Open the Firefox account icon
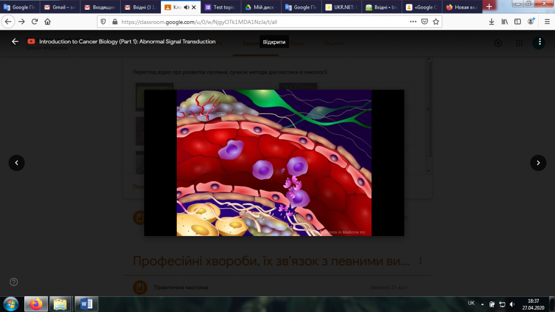The width and height of the screenshot is (555, 312). click(x=531, y=22)
